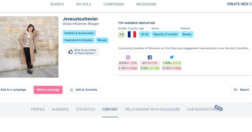Click the thumbs-up themes feedback icon
This screenshot has width=252, height=132.
(71, 52)
